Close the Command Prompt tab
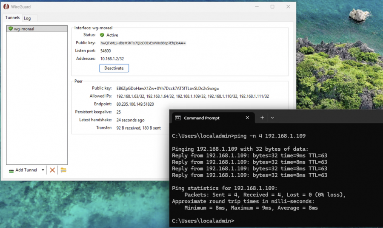Image resolution: width=383 pixels, height=228 pixels. [x=247, y=118]
